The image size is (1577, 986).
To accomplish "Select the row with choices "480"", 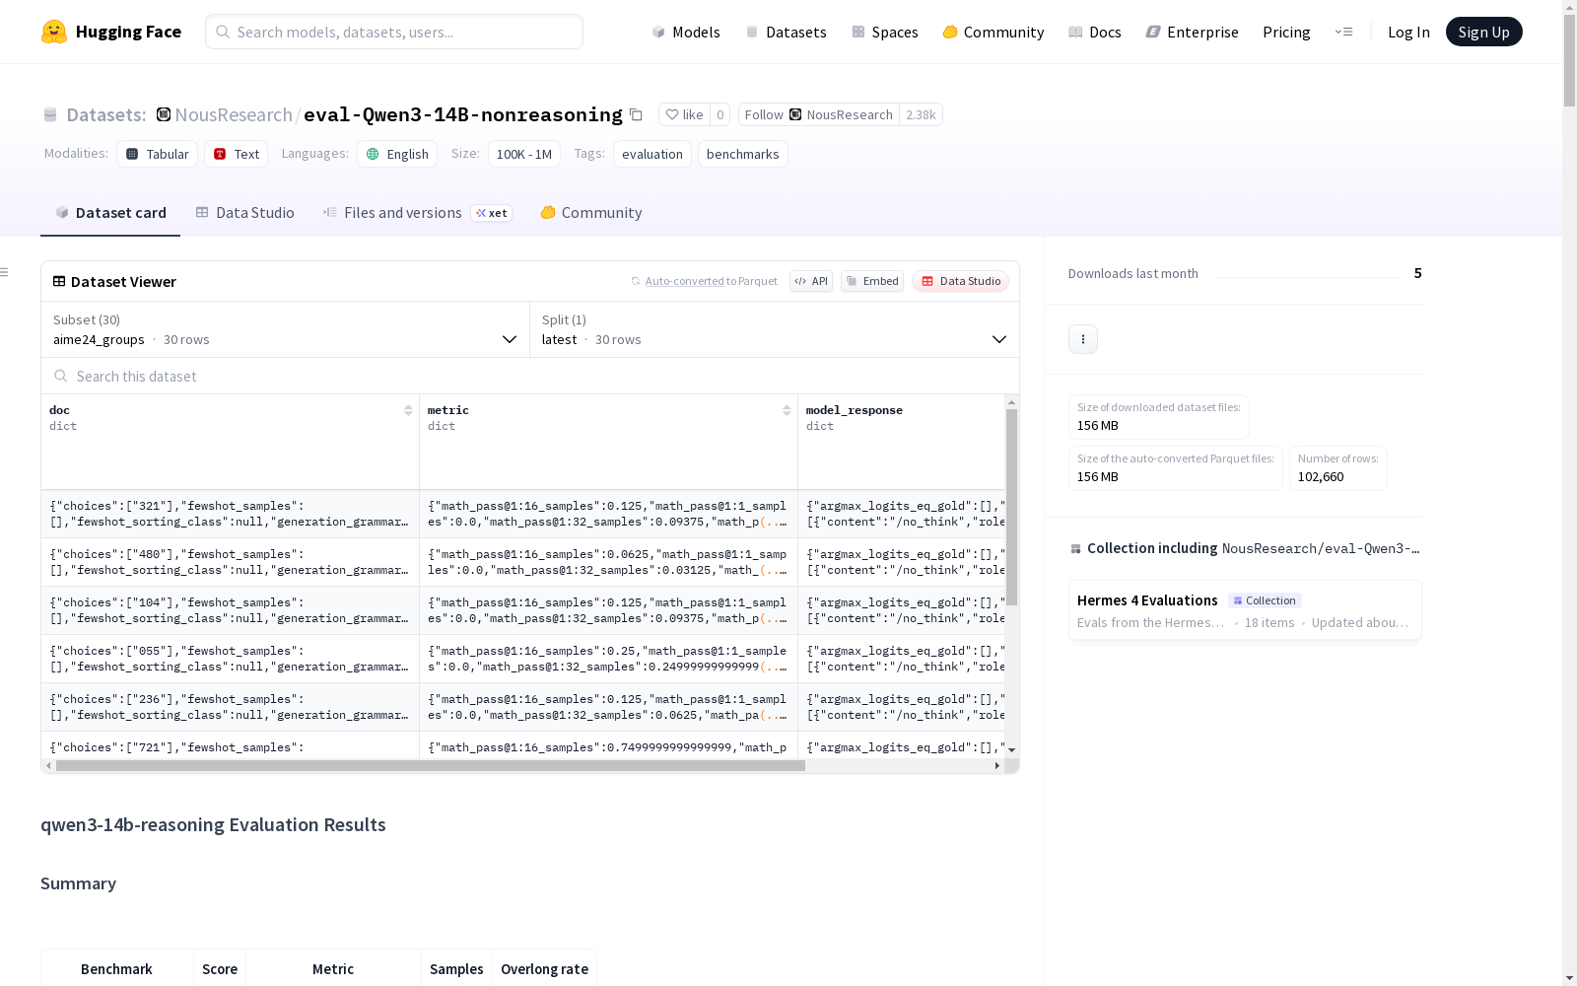I will [x=523, y=562].
